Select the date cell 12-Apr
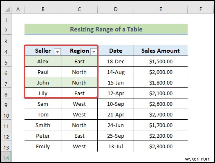Image resolution: width=215 pixels, height=163 pixels. tap(116, 93)
